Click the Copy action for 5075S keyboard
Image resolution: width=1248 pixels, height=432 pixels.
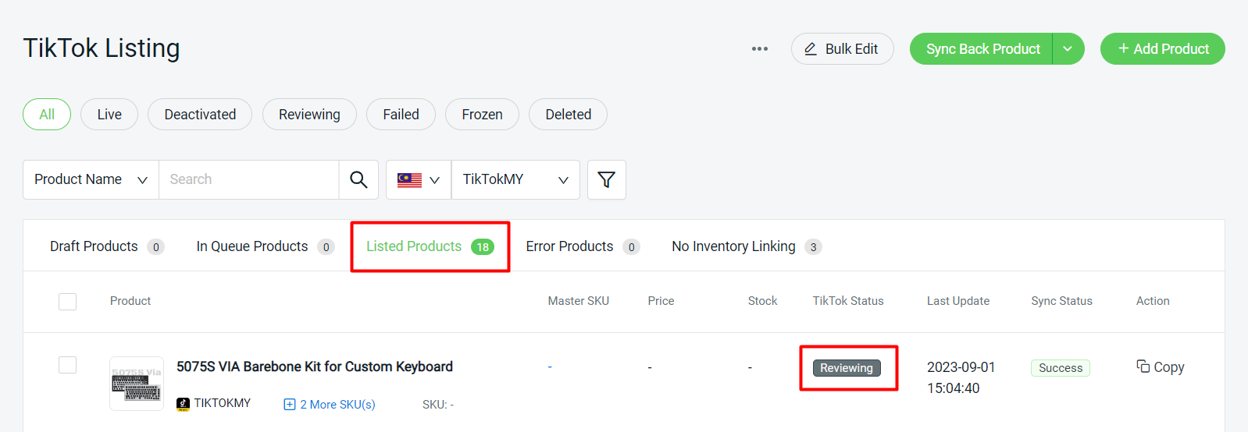(x=1161, y=366)
